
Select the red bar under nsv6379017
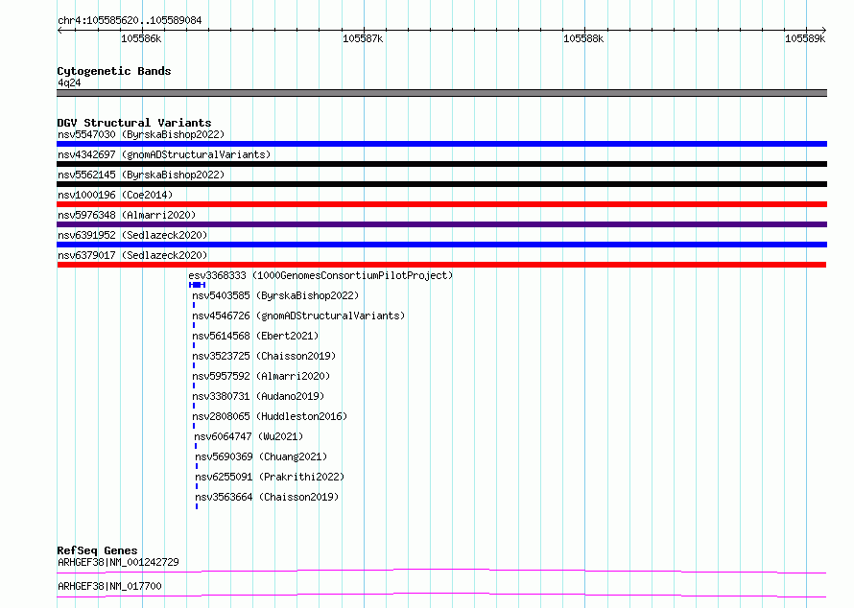pyautogui.click(x=441, y=265)
